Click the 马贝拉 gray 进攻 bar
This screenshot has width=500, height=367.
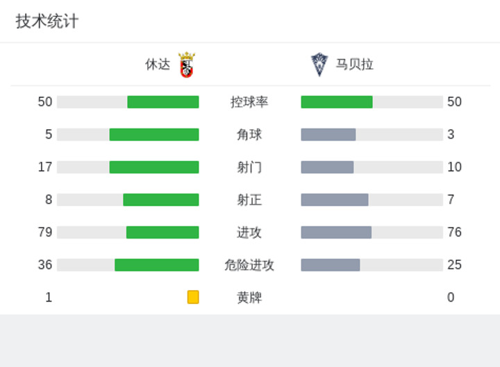pyautogui.click(x=336, y=232)
